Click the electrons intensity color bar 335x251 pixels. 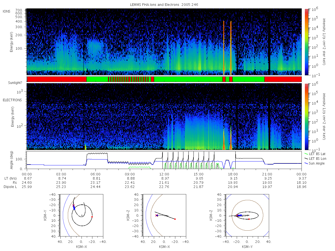click(306, 117)
